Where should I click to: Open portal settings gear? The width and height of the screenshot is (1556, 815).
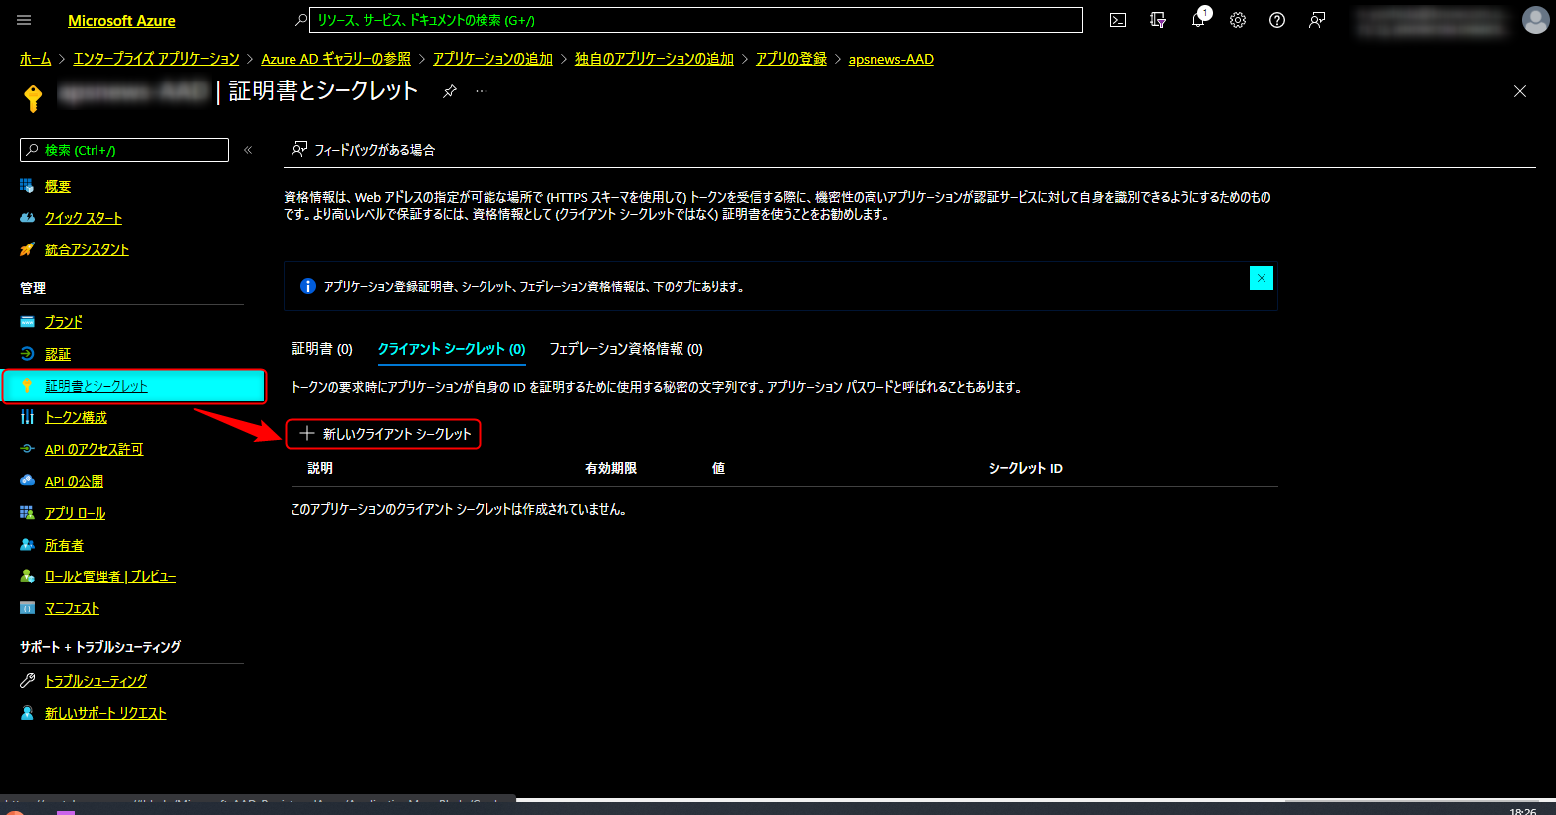point(1238,20)
